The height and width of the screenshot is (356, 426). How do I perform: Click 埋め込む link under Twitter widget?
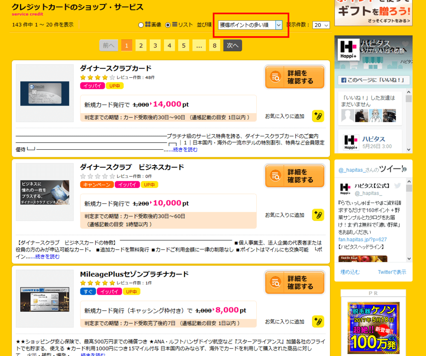350,272
